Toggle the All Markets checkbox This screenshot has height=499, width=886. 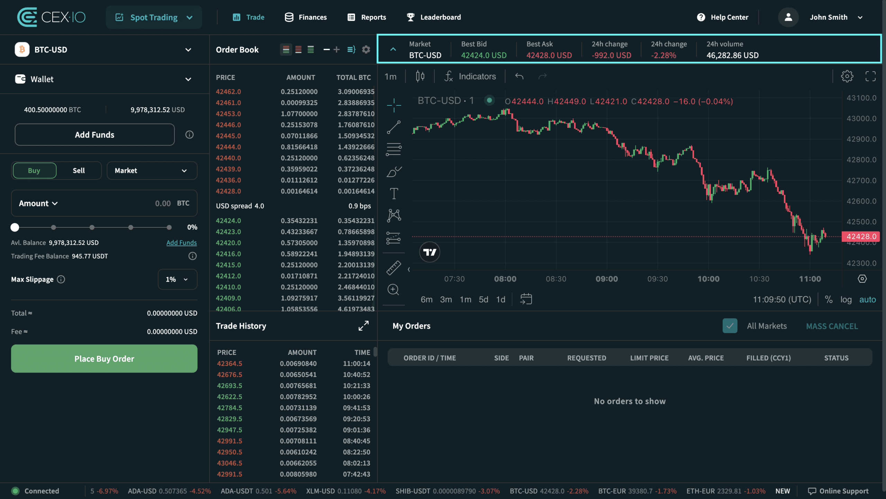coord(730,326)
